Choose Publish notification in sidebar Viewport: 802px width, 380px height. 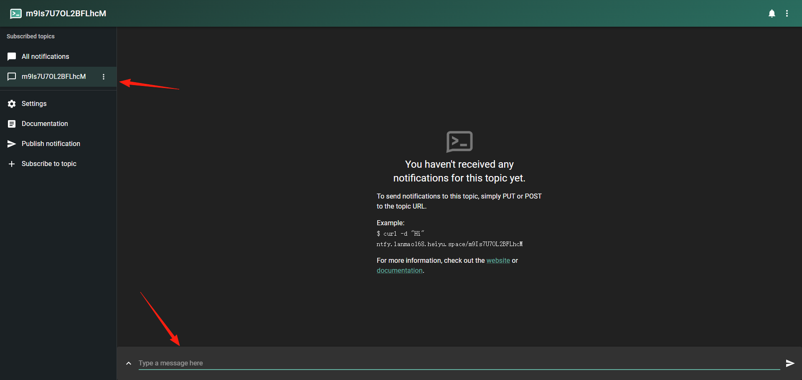pyautogui.click(x=58, y=143)
